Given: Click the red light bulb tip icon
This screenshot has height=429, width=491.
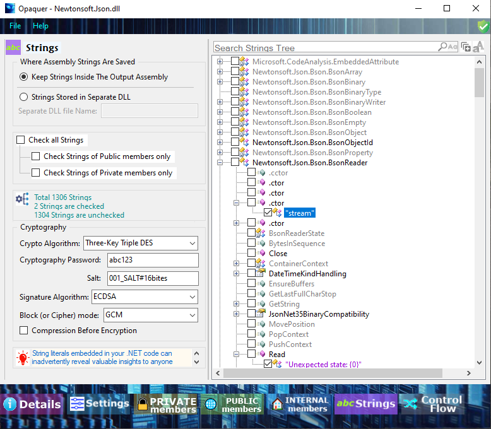Looking at the screenshot, I should 23,357.
